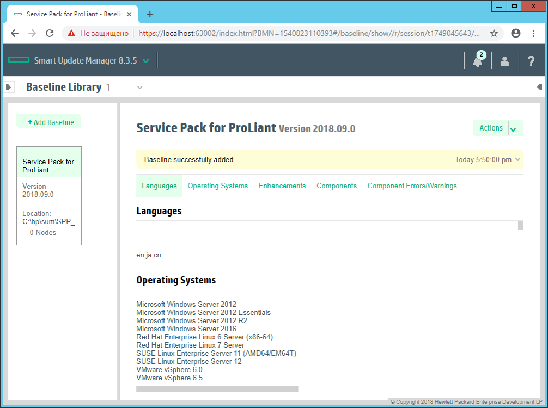Reload the page using the refresh icon
Screen dimensions: 548x408
(x=49, y=33)
